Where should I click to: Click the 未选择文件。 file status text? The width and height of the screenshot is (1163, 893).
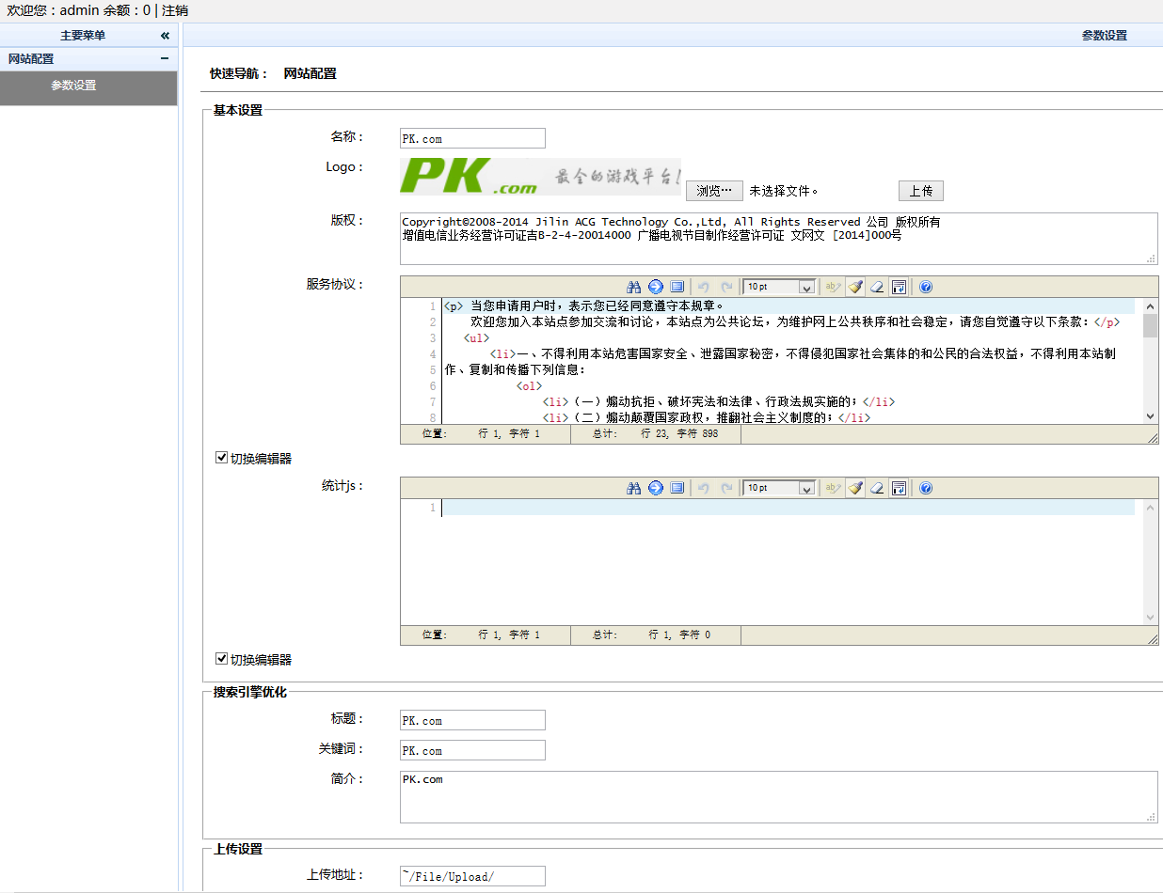click(784, 191)
